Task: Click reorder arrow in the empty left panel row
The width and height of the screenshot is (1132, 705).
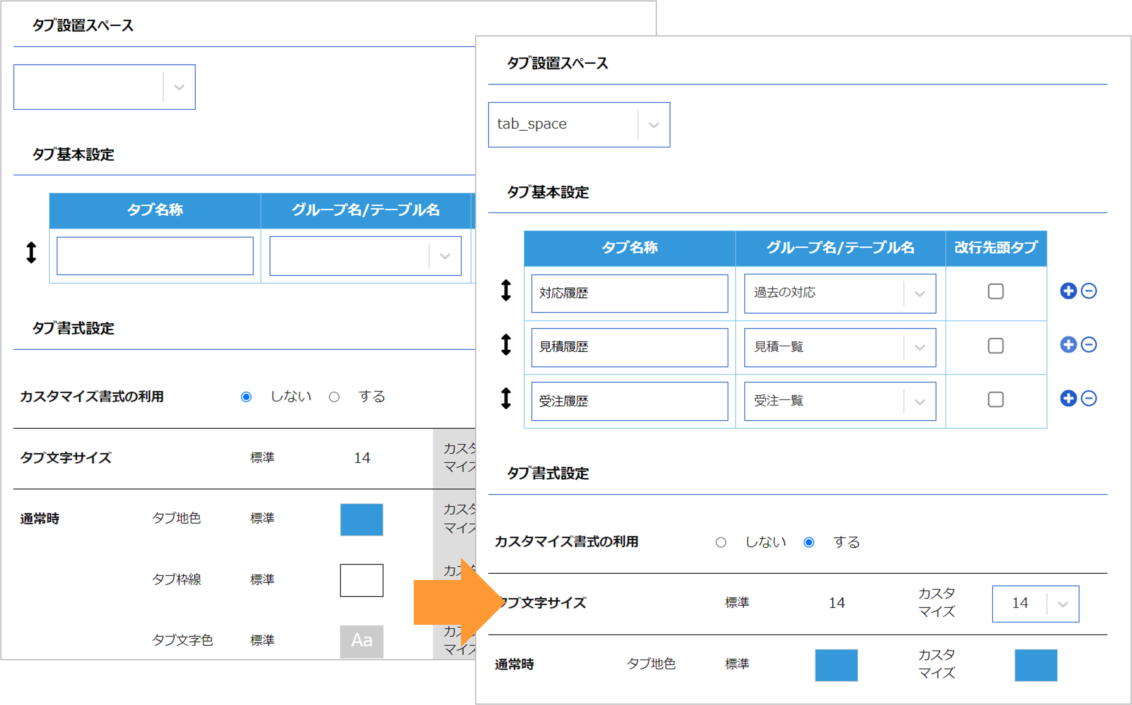Action: (x=31, y=253)
